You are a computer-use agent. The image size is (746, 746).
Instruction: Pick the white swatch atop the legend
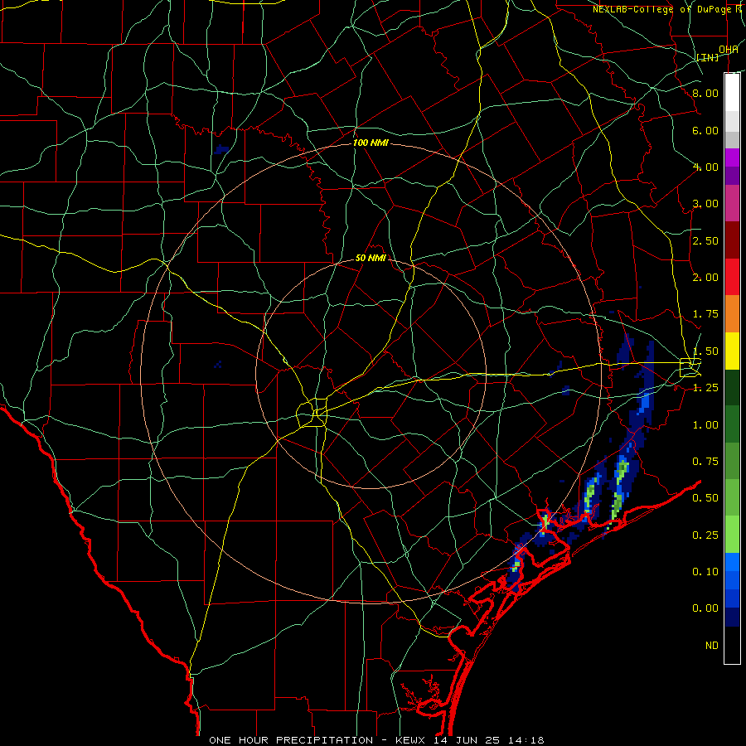click(732, 92)
